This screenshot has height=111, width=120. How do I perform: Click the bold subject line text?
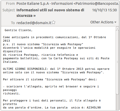[x=50, y=13]
